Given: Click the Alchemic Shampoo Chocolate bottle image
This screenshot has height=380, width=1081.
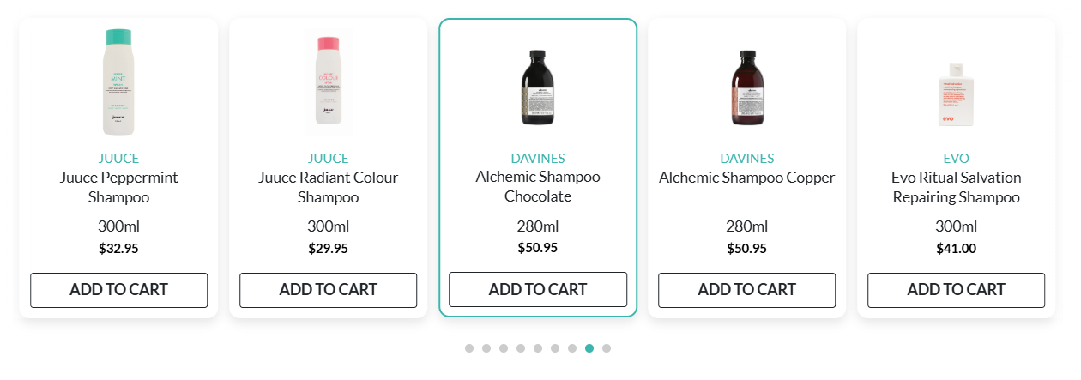Looking at the screenshot, I should (538, 88).
